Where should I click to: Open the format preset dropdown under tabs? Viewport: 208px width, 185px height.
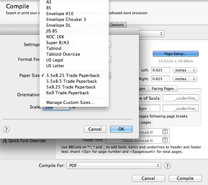pyautogui.click(x=152, y=34)
